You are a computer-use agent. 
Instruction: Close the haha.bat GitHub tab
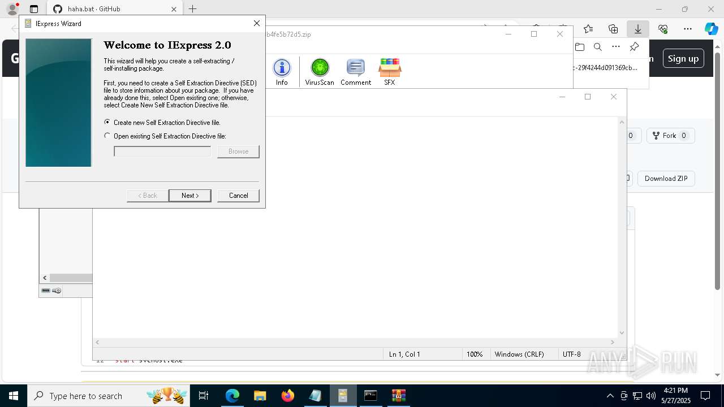point(174,9)
